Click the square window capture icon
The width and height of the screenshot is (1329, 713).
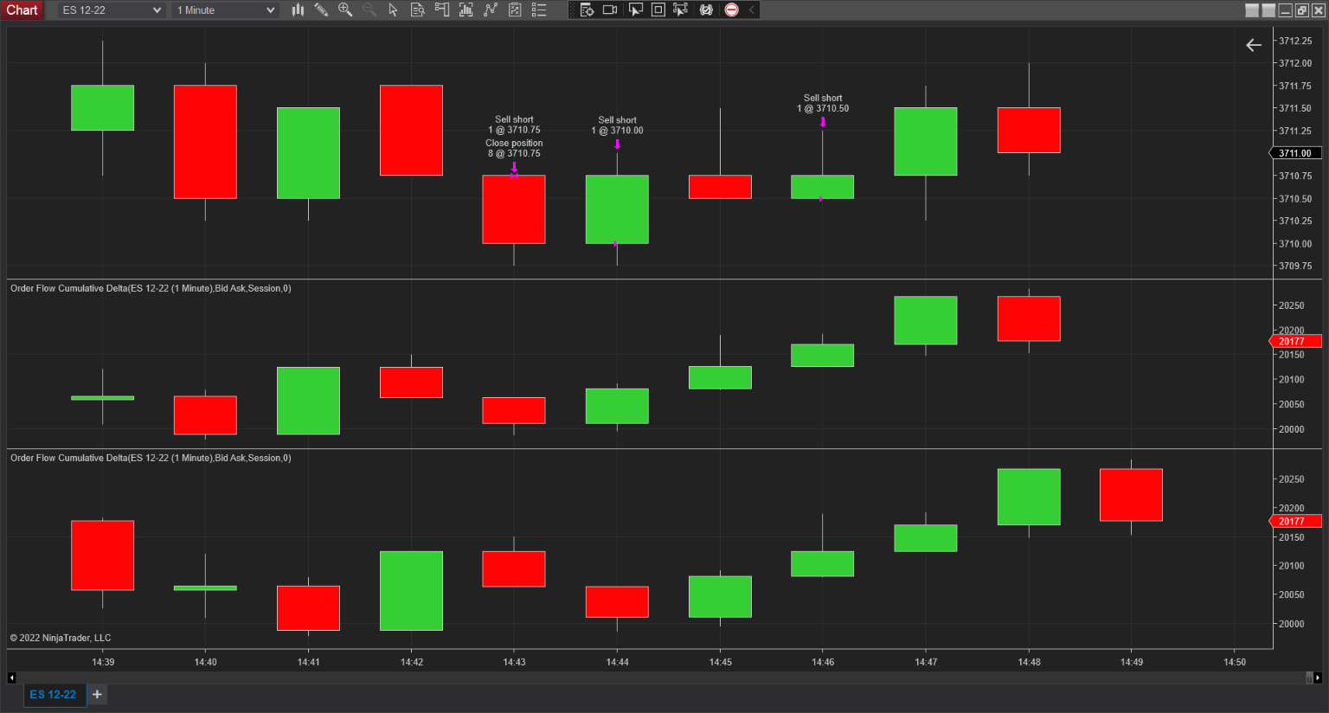(658, 10)
